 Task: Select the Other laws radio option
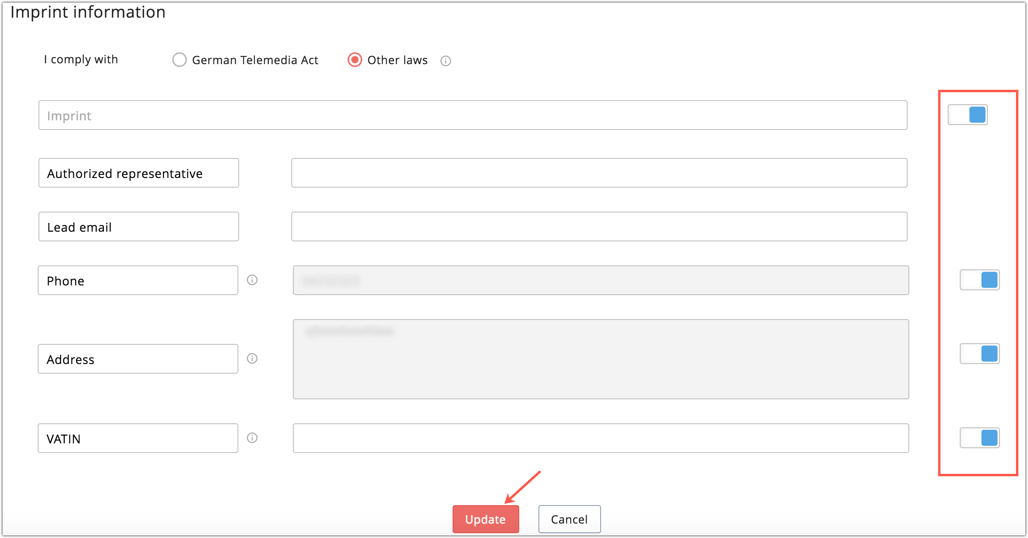(x=355, y=60)
